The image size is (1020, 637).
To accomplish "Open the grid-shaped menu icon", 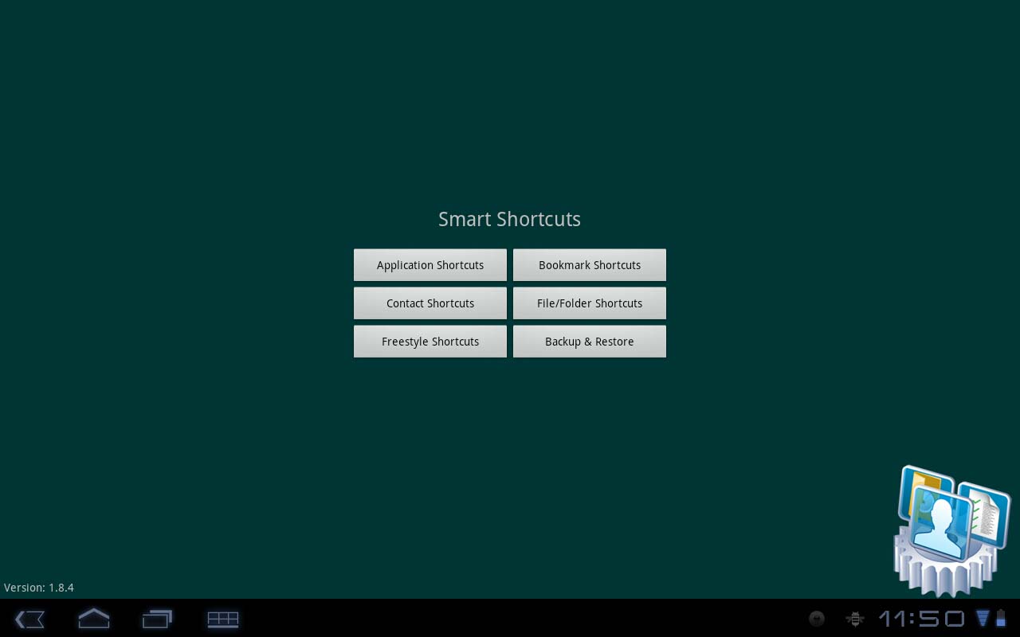I will pyautogui.click(x=222, y=619).
